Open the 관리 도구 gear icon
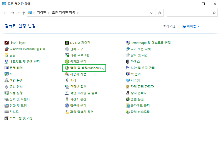Image resolution: width=221 pixels, height=157 pixels. (67, 49)
